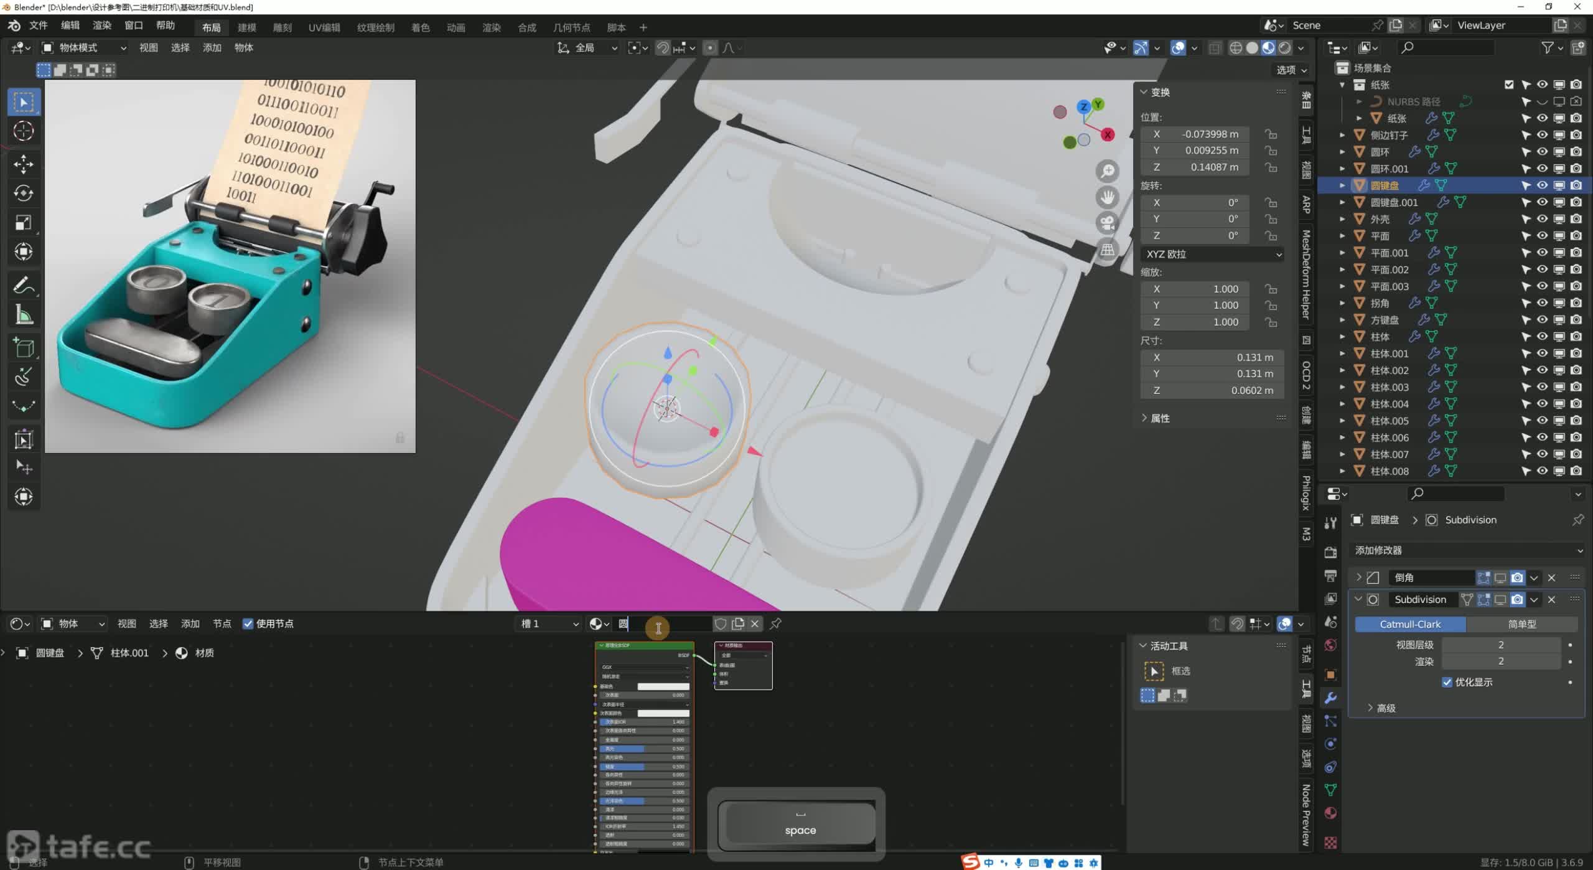
Task: Click the camera view gizmo icon
Action: click(x=1107, y=223)
